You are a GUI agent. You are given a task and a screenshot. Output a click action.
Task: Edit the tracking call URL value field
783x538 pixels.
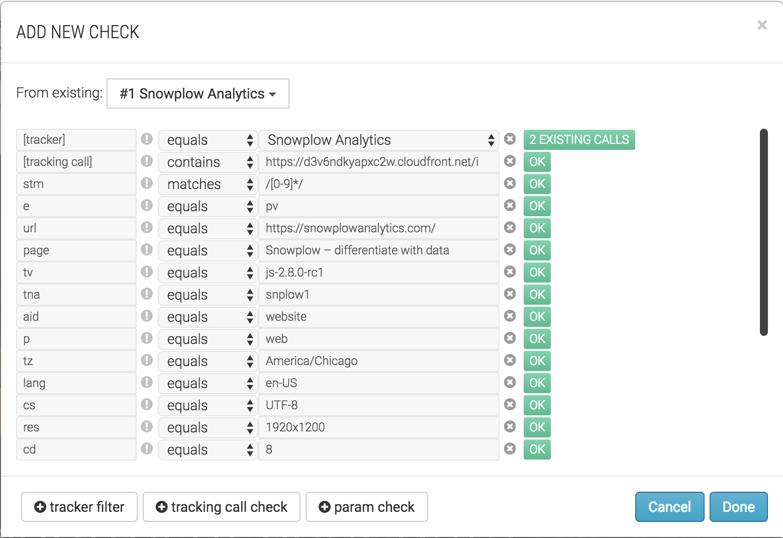coord(379,162)
